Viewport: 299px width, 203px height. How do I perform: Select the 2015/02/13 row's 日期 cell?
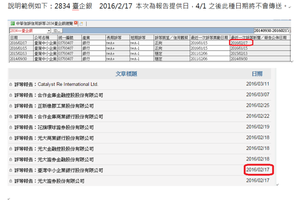click(22, 53)
